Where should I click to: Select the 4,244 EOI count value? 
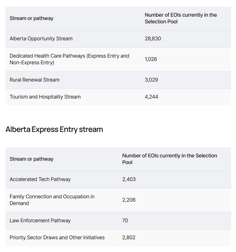151,97
